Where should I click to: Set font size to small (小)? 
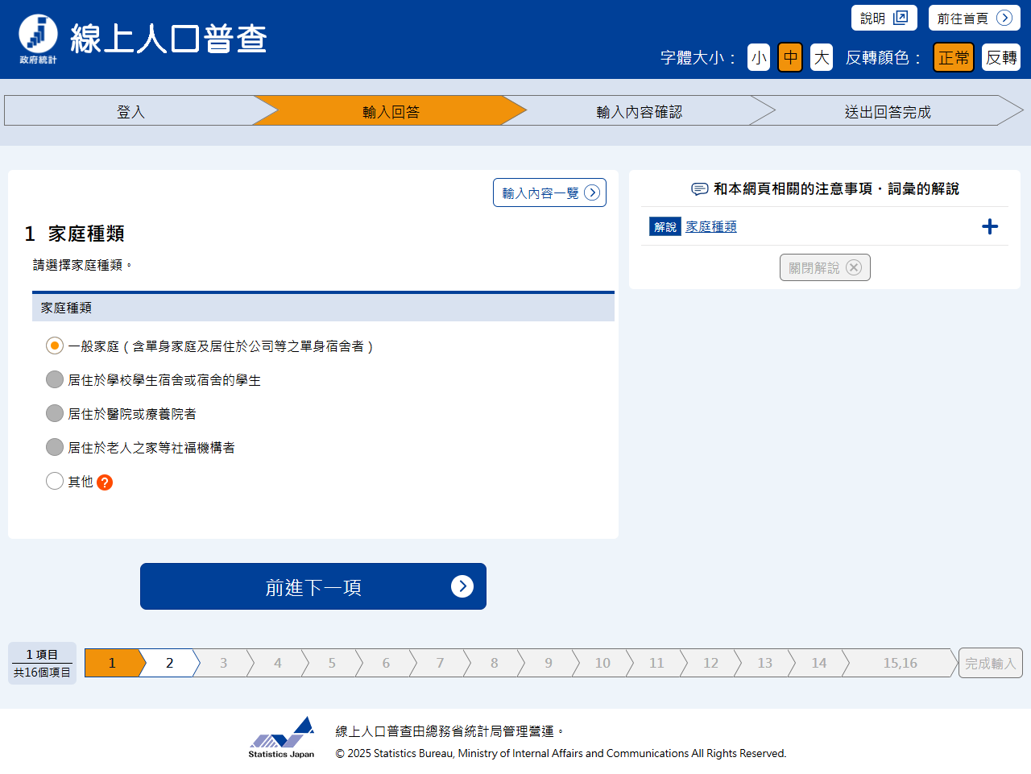[x=758, y=57]
